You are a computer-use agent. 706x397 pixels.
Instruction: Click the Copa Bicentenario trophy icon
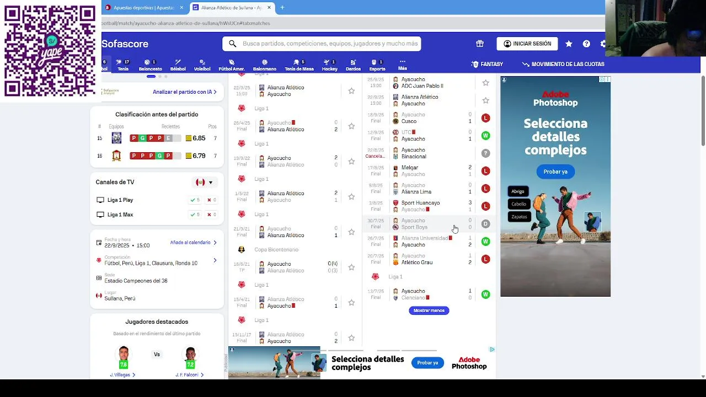(x=241, y=249)
